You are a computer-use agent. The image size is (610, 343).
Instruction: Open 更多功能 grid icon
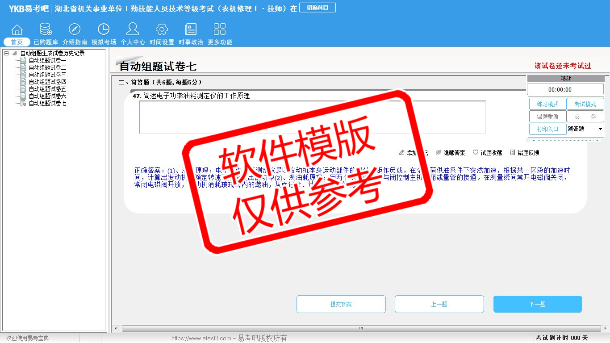coord(220,29)
